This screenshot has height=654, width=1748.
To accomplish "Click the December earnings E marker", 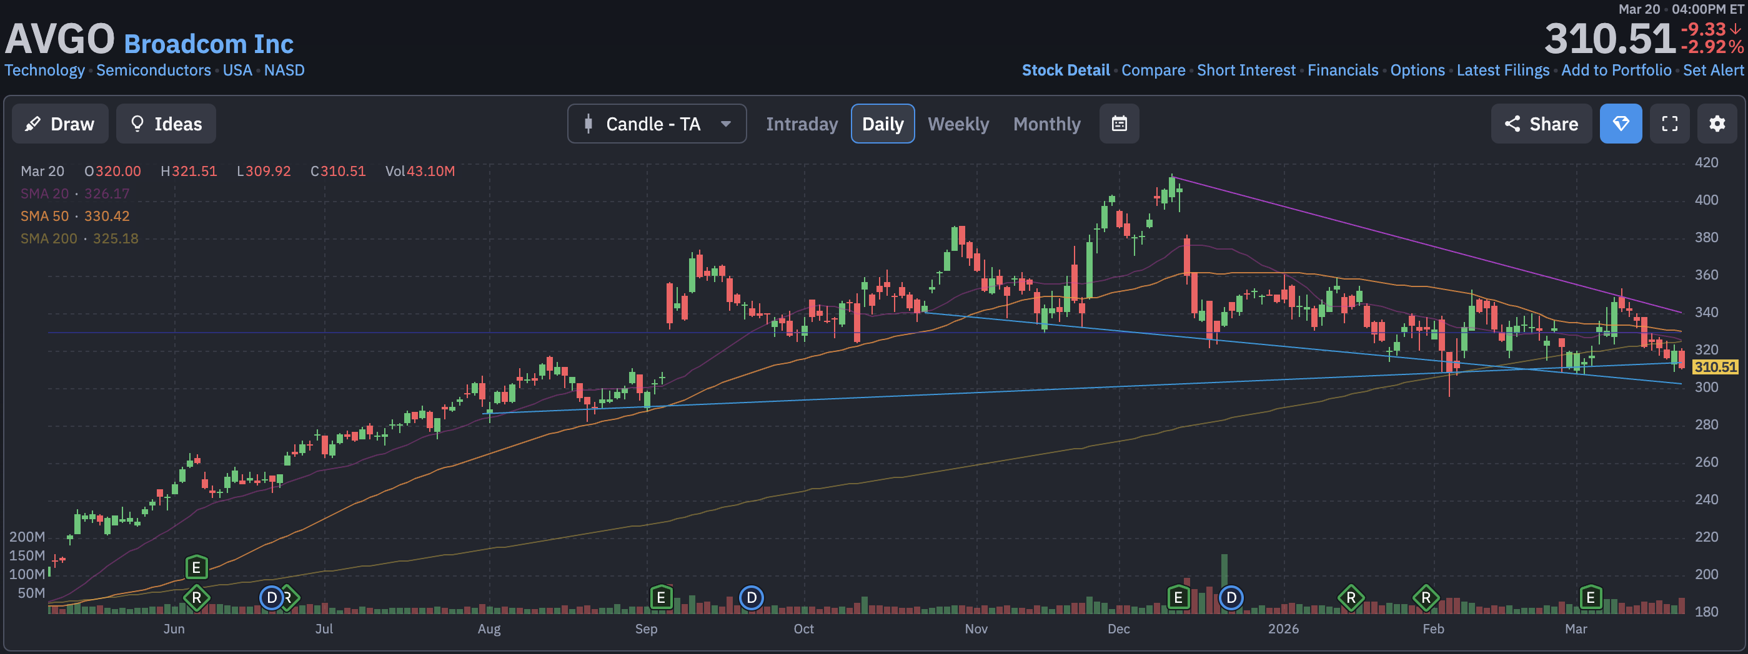I will tap(1178, 598).
